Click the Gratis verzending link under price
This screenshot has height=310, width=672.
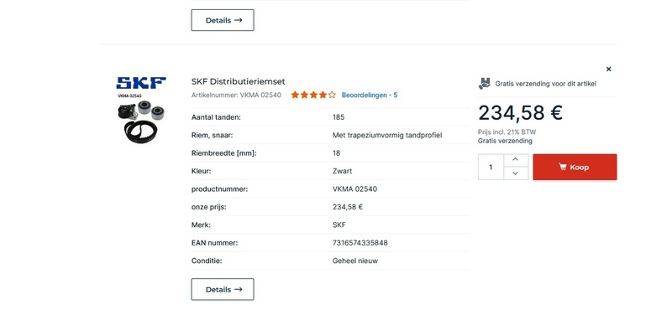point(506,141)
